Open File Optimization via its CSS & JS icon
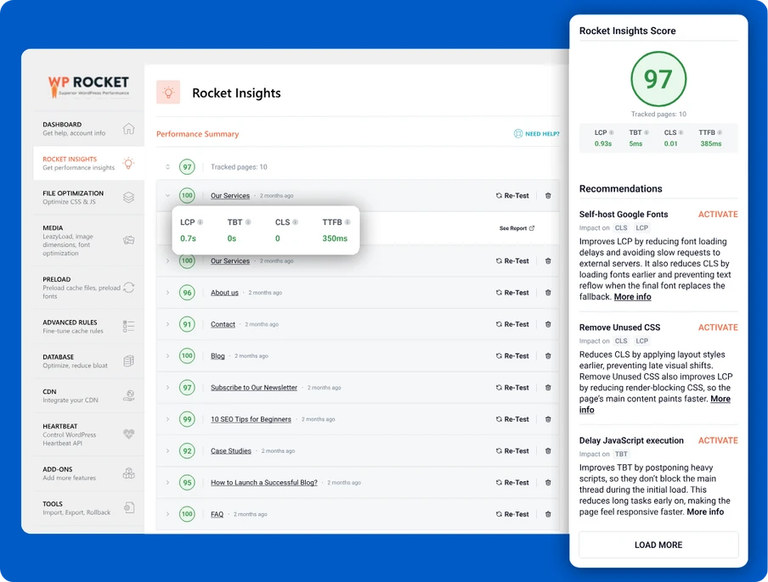The image size is (768, 582). 127,196
